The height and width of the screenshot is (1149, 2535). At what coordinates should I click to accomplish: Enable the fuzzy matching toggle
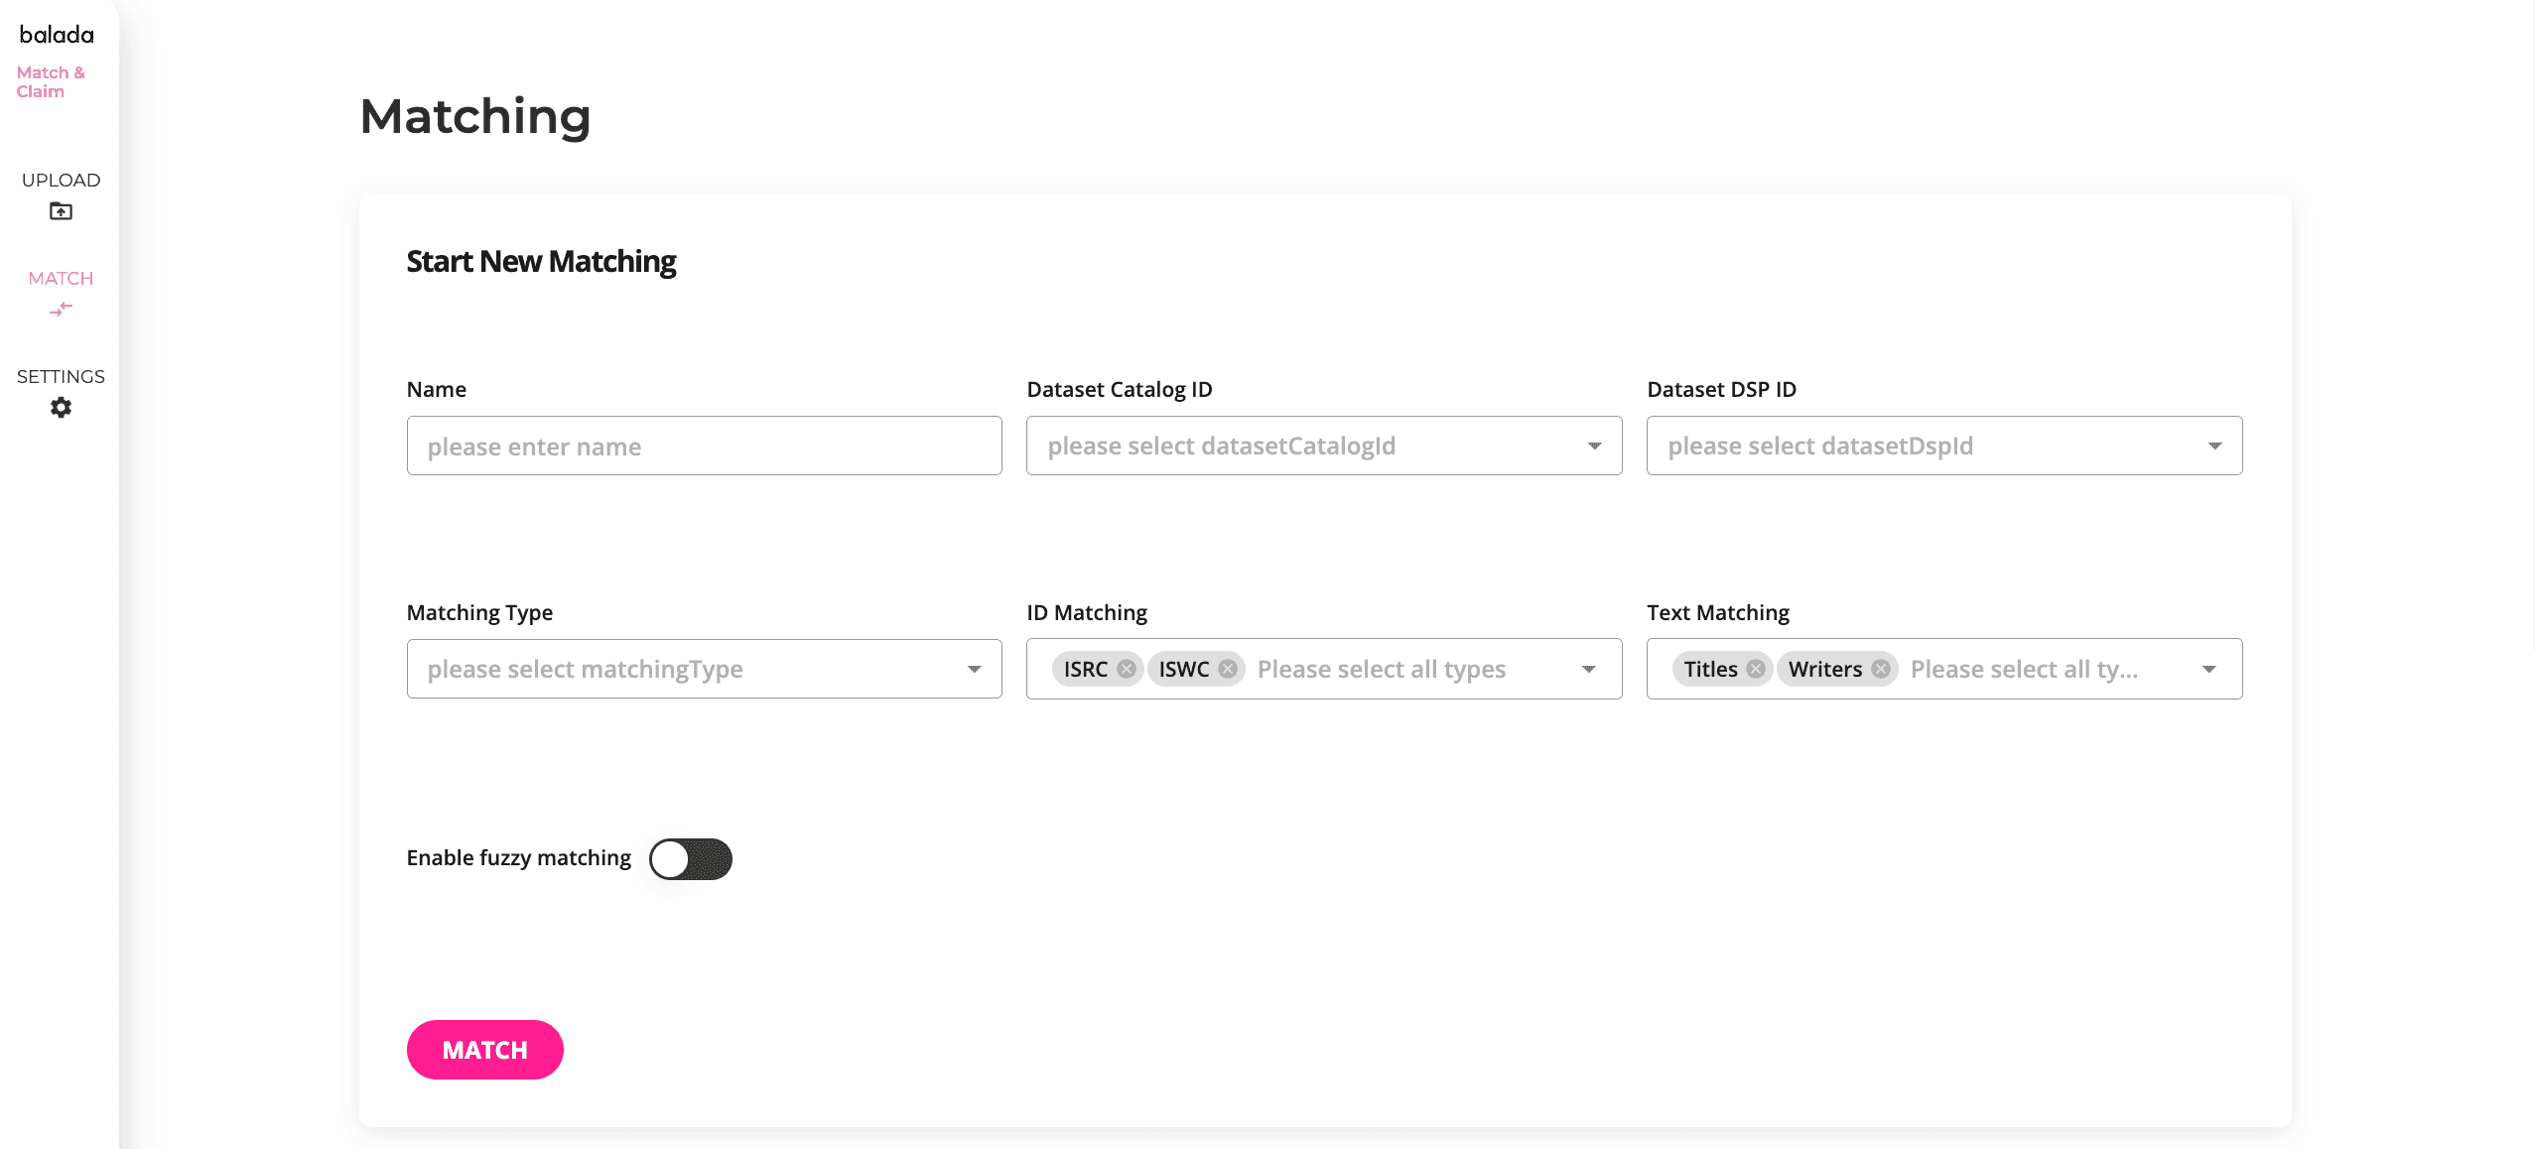691,858
